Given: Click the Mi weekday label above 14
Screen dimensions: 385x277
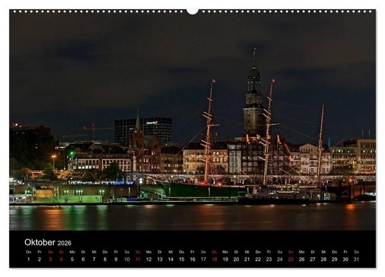Looking at the screenshot, I should [171, 252].
